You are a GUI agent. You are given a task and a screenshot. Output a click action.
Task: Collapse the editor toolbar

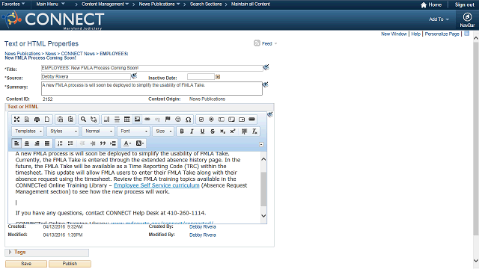(x=261, y=144)
